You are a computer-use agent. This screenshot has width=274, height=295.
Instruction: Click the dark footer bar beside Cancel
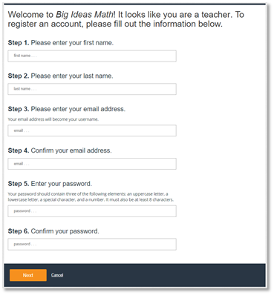click(163, 275)
